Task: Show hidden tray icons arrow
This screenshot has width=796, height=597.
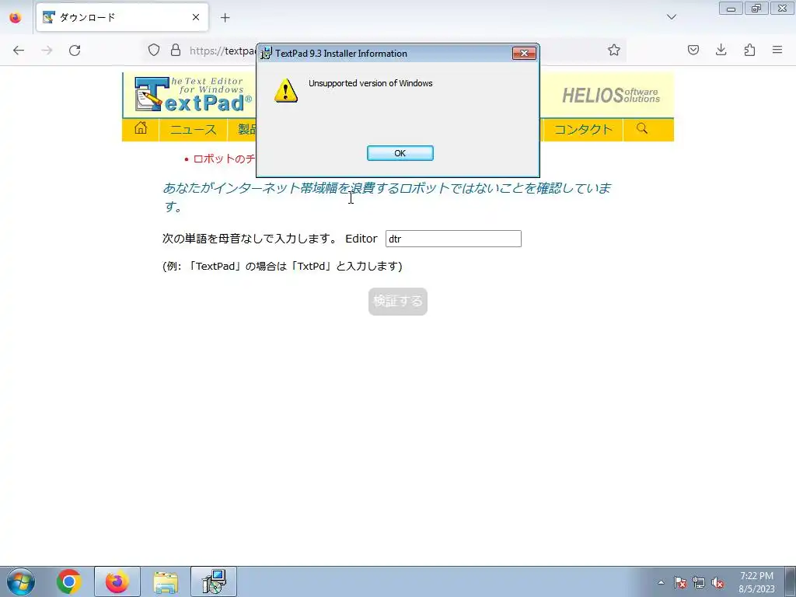Action: 661,582
